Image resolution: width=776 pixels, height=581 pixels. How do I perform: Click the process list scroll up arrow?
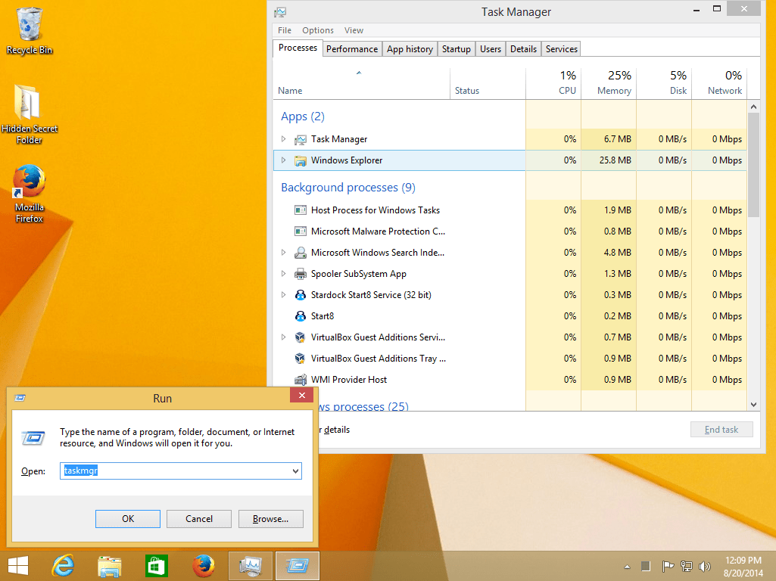753,107
